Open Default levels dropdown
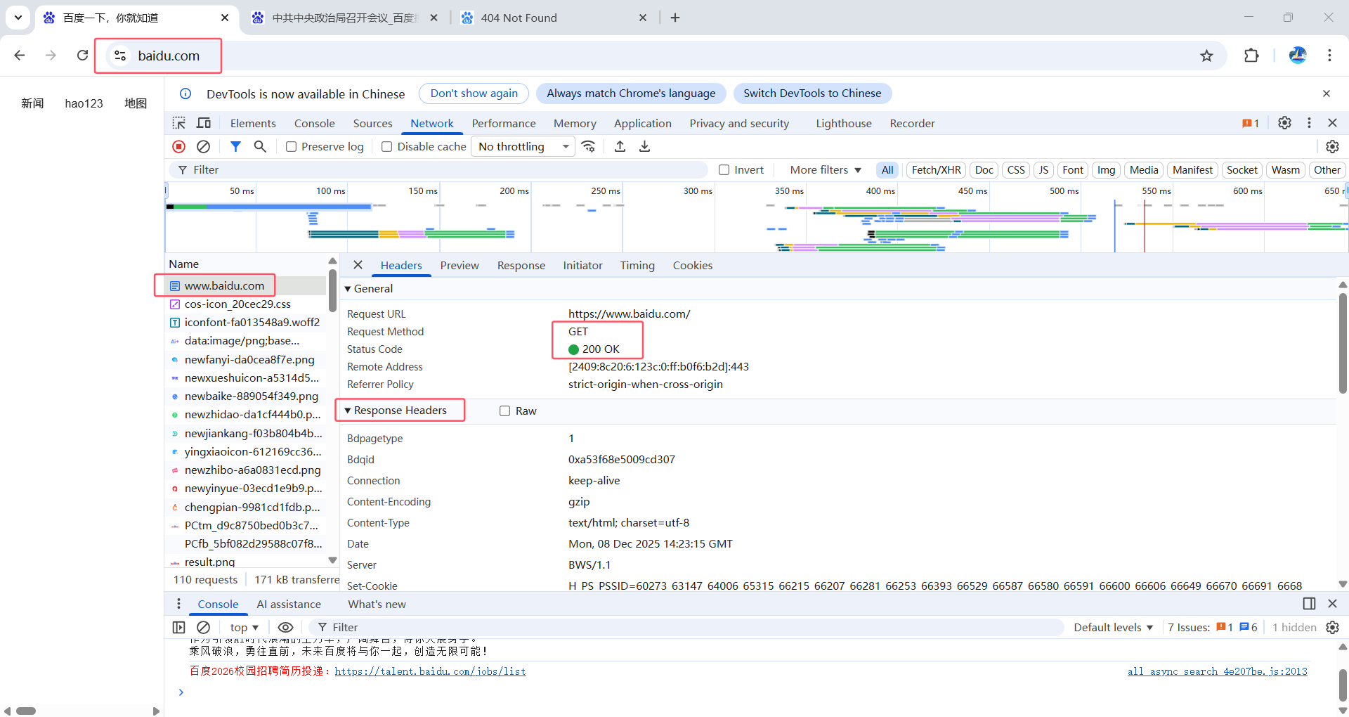This screenshot has width=1349, height=717. [x=1113, y=627]
